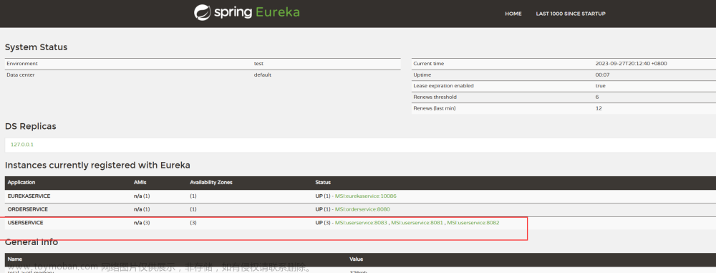Click the Spring Eureka logo
716x273 pixels.
click(x=246, y=12)
